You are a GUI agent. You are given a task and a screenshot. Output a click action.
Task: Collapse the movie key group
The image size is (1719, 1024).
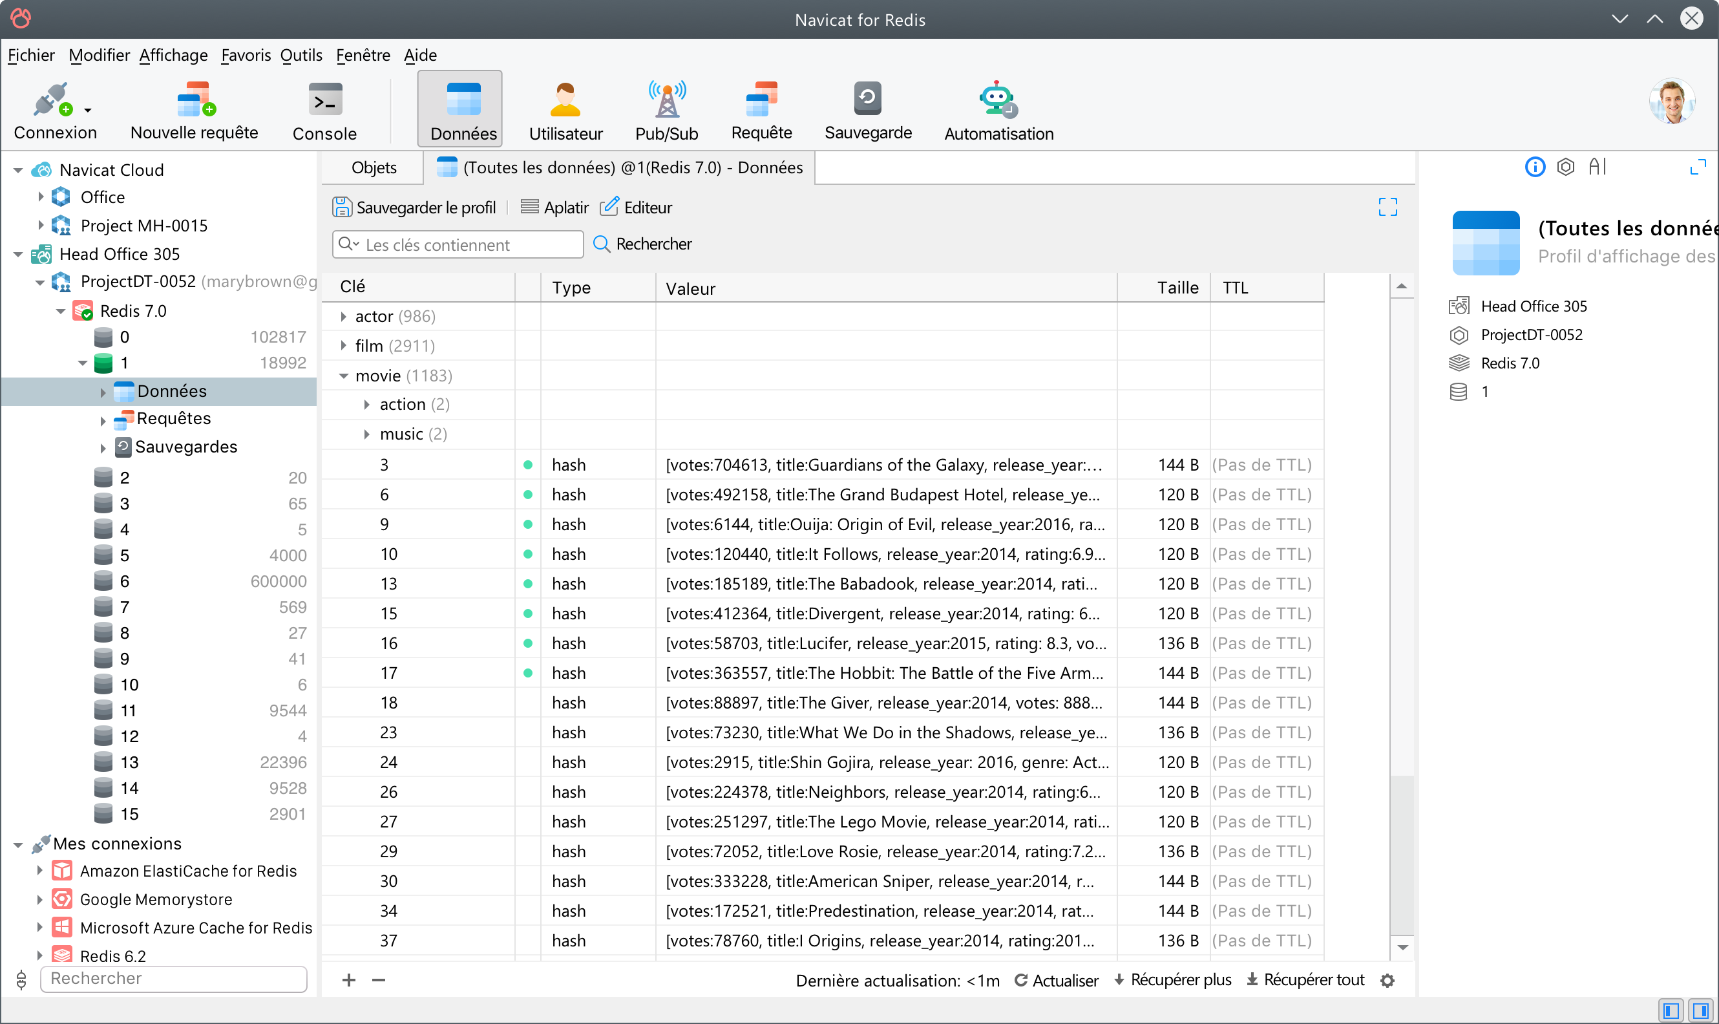343,376
